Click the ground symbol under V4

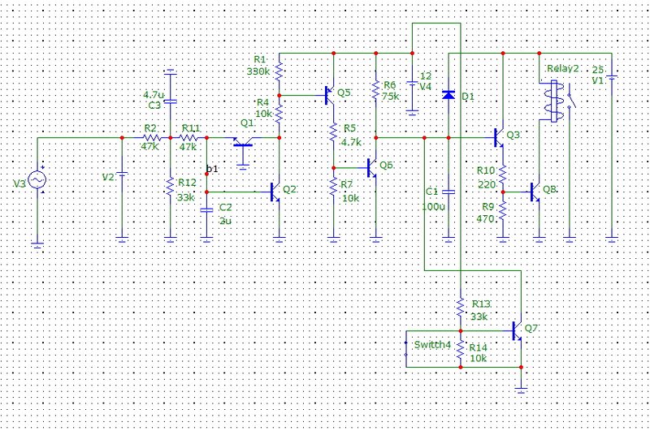point(412,113)
